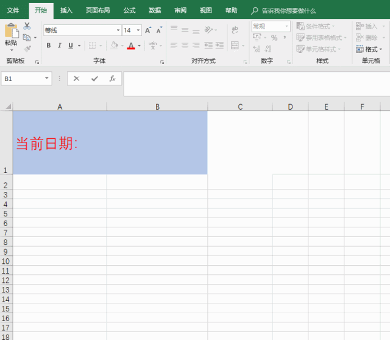Decrease font size with smaller A icon

click(x=159, y=30)
